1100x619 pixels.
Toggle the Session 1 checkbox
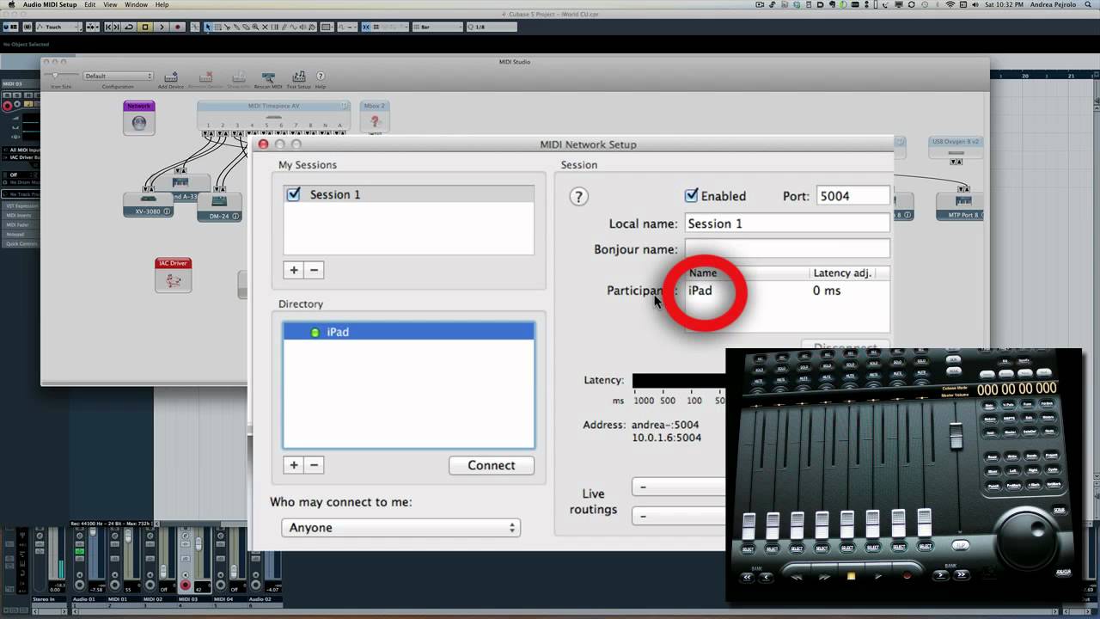294,194
